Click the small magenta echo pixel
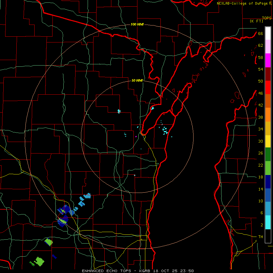The image size is (273, 273). (x=136, y=136)
